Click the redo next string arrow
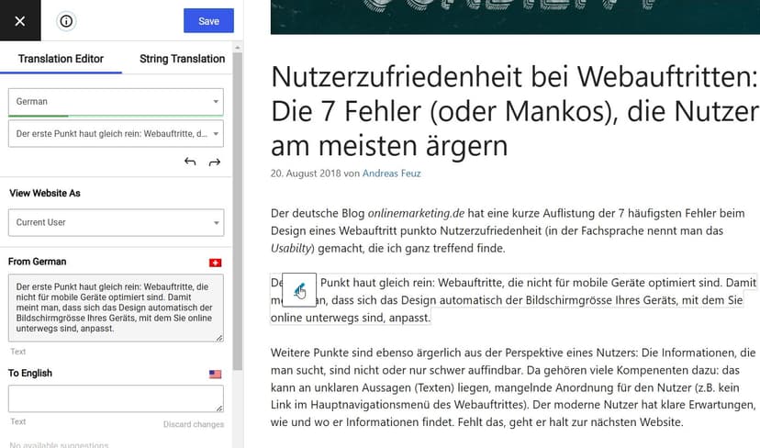Image resolution: width=760 pixels, height=448 pixels. (x=215, y=162)
